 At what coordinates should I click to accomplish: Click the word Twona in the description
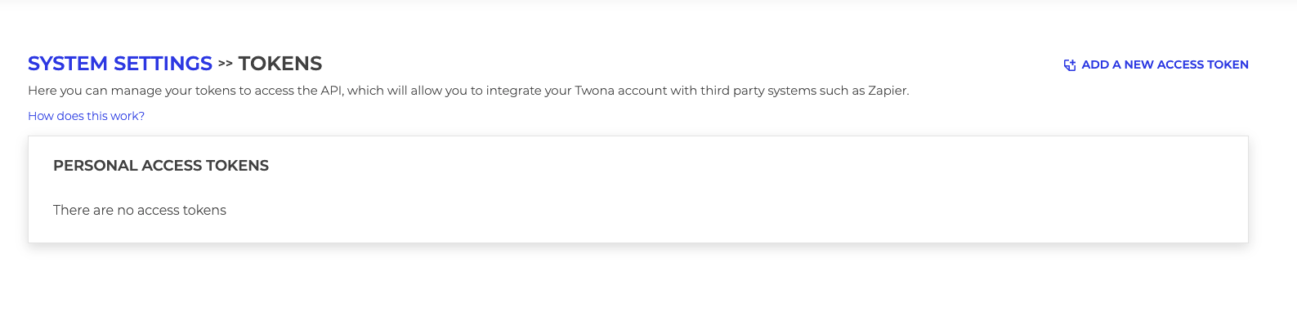pos(594,91)
